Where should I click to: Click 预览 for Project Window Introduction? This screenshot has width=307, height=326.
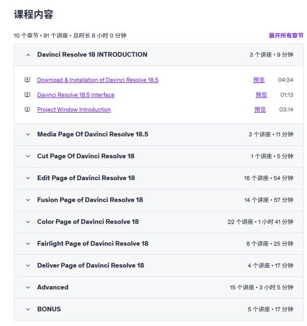pos(260,110)
